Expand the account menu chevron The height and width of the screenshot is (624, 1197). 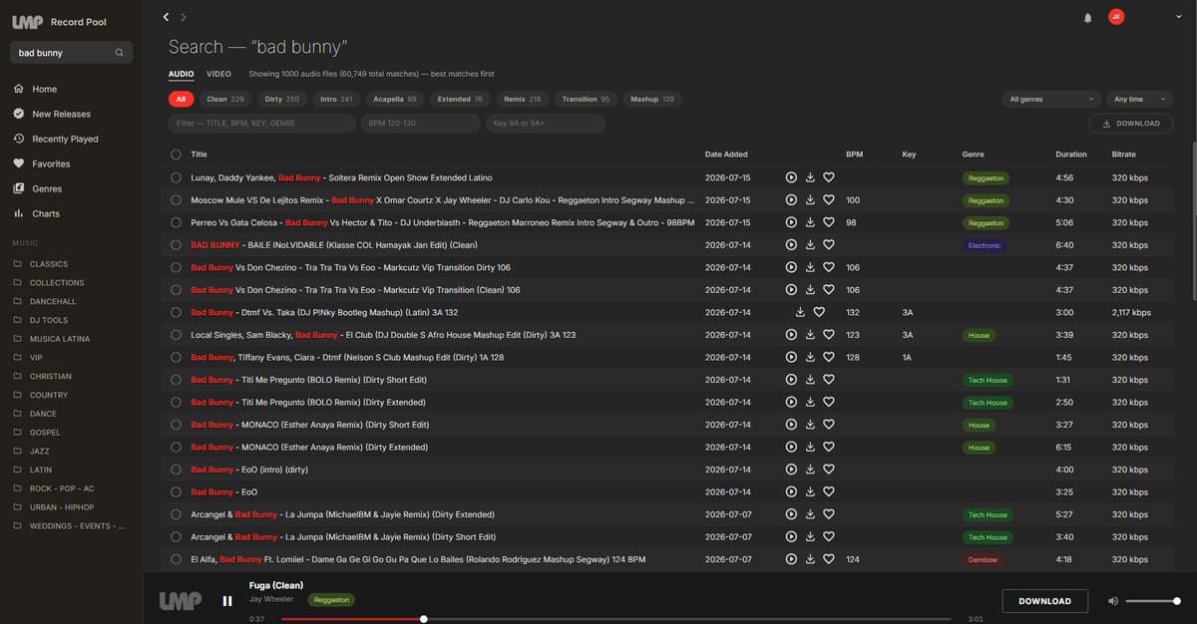click(1180, 17)
